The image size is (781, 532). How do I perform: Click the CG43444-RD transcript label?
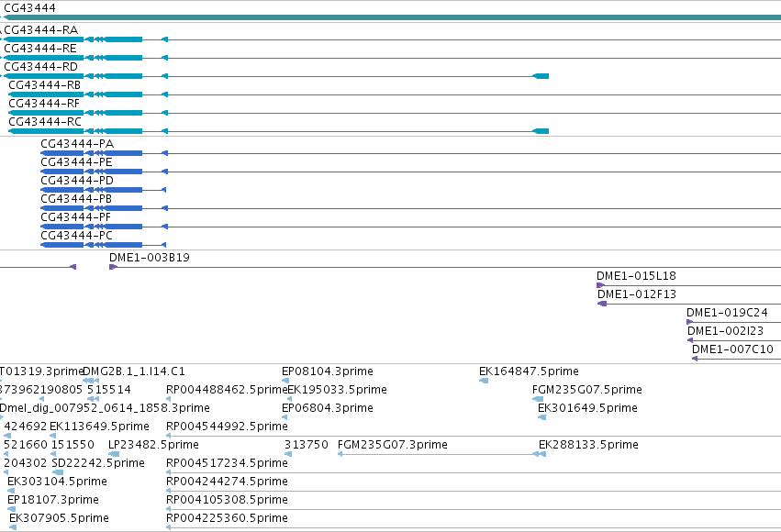click(x=41, y=67)
